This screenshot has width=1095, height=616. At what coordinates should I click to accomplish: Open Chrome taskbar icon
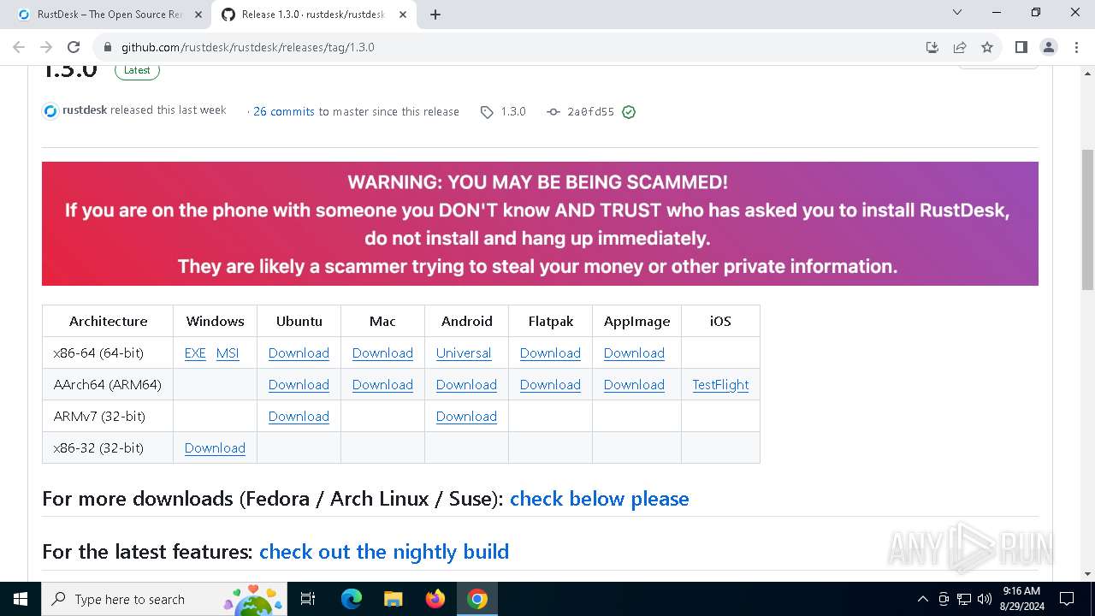(477, 599)
